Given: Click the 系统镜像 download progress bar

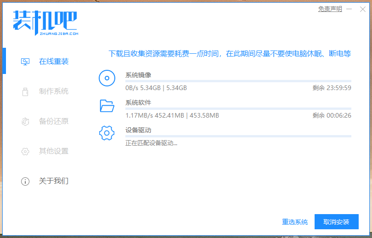Looking at the screenshot, I should coord(238,81).
